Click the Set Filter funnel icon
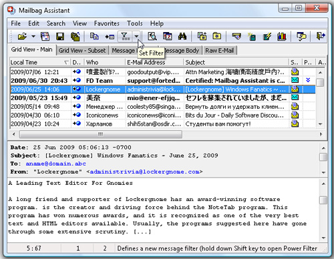Screen dimensions: 334x259 pos(125,36)
